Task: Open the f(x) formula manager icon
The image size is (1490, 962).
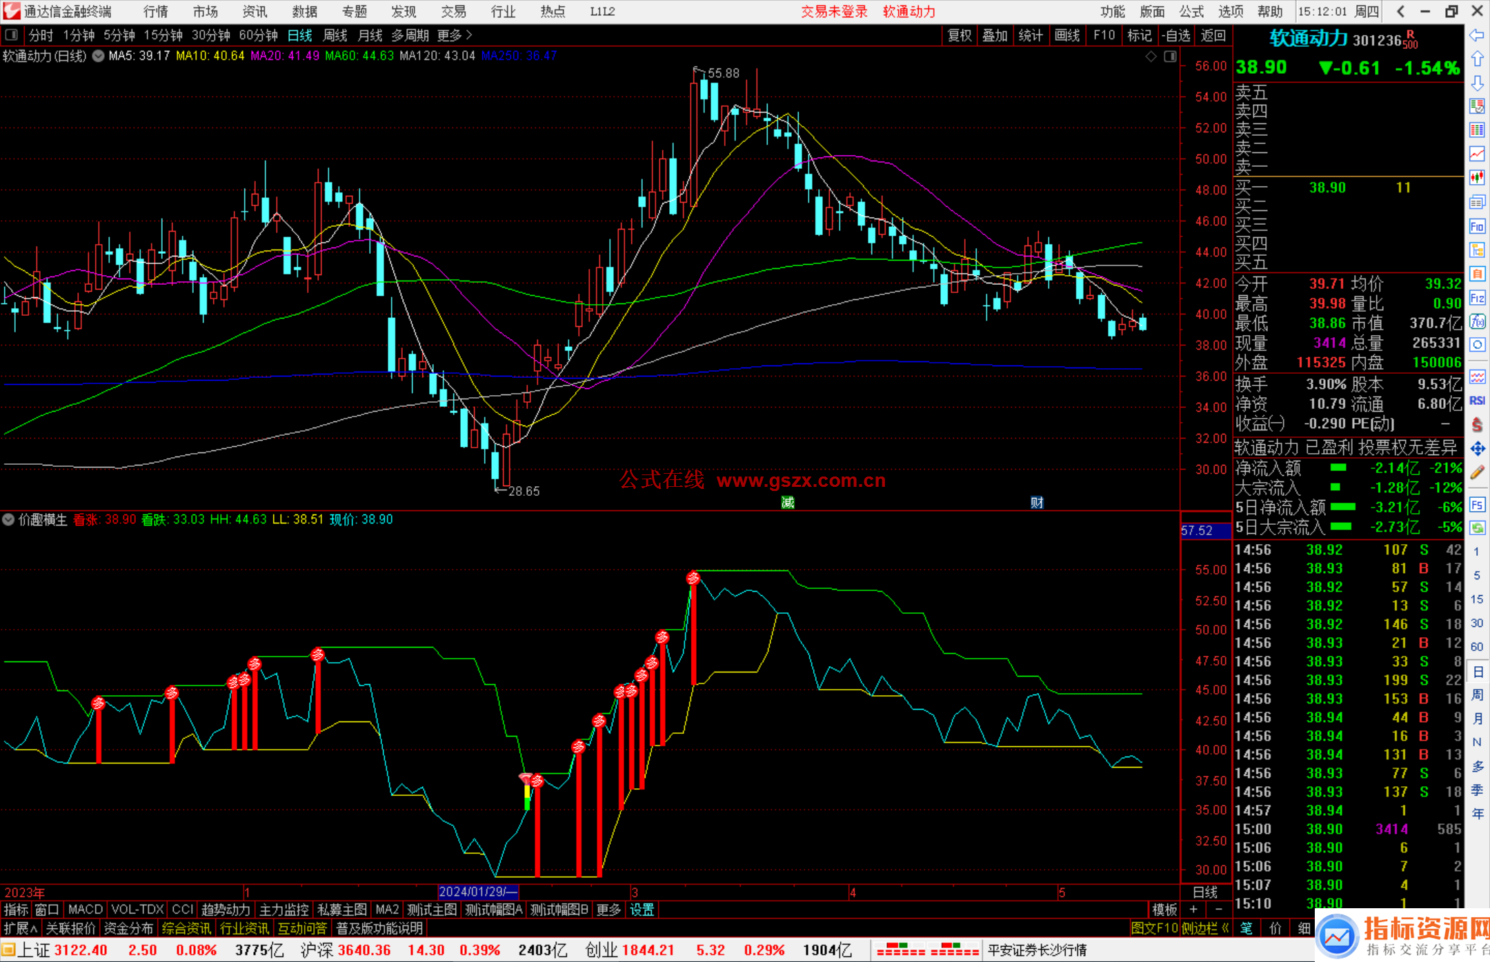Action: pyautogui.click(x=1477, y=321)
